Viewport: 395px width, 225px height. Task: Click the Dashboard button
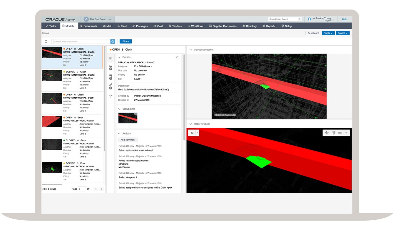tap(313, 33)
